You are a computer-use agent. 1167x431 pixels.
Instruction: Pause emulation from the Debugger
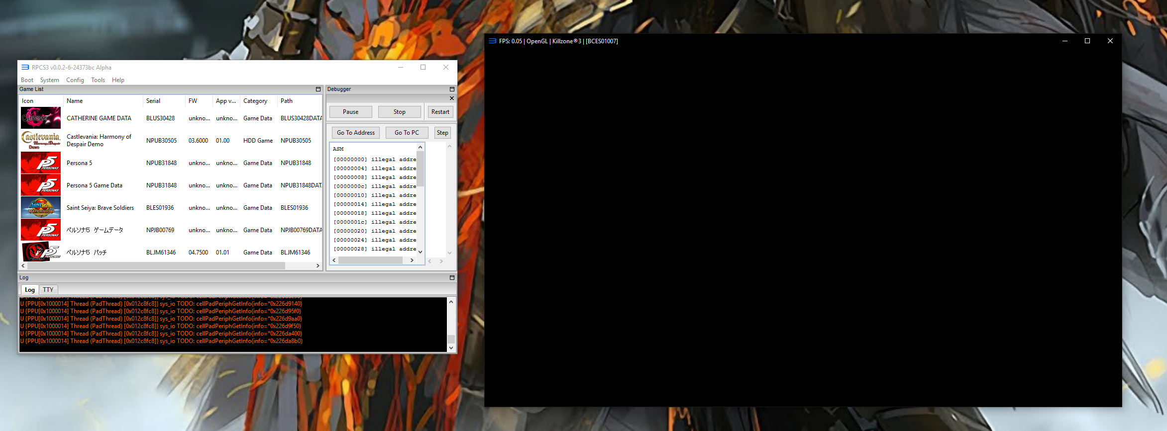(350, 112)
